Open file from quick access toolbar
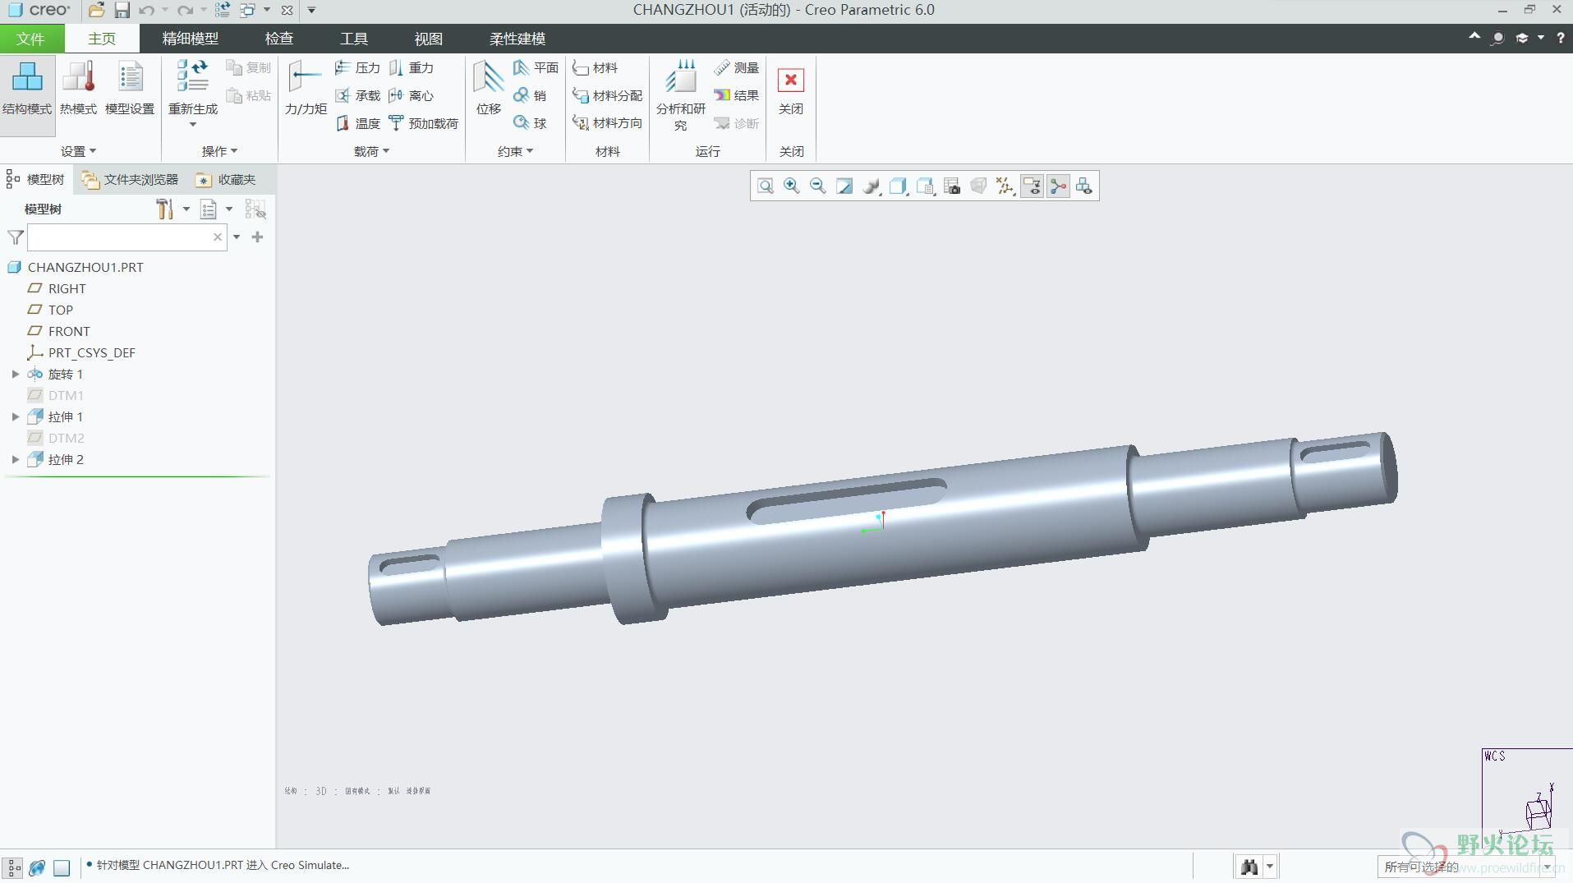This screenshot has height=883, width=1573. 96,10
